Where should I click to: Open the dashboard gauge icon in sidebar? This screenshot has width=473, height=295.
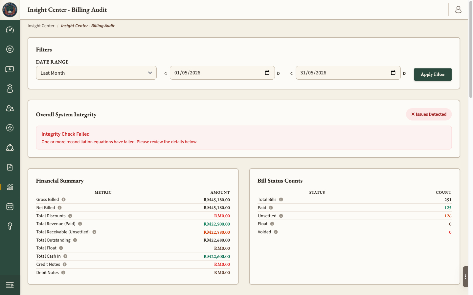10,29
